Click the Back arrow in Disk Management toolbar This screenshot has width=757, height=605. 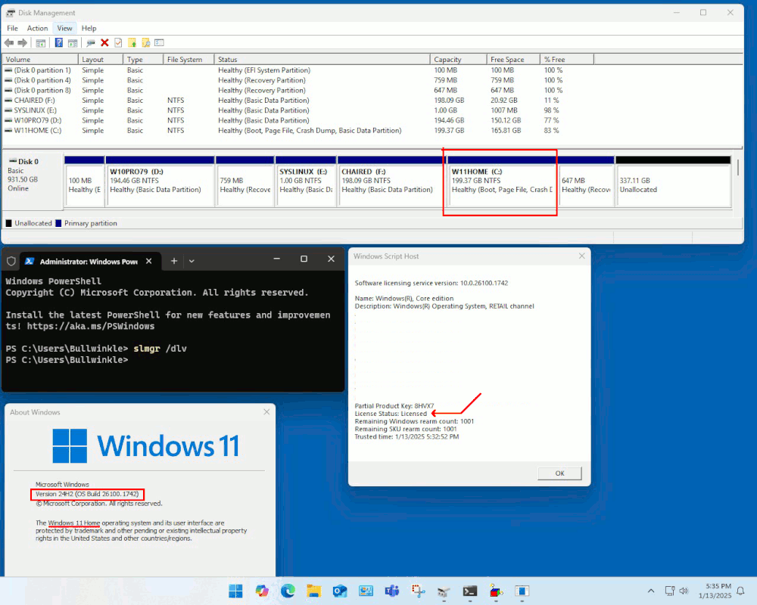[8, 43]
